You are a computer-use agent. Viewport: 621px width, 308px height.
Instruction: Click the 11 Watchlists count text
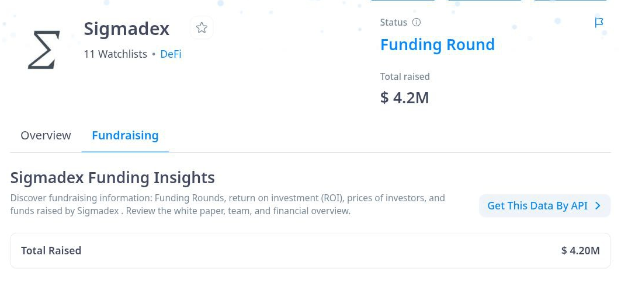click(x=115, y=54)
